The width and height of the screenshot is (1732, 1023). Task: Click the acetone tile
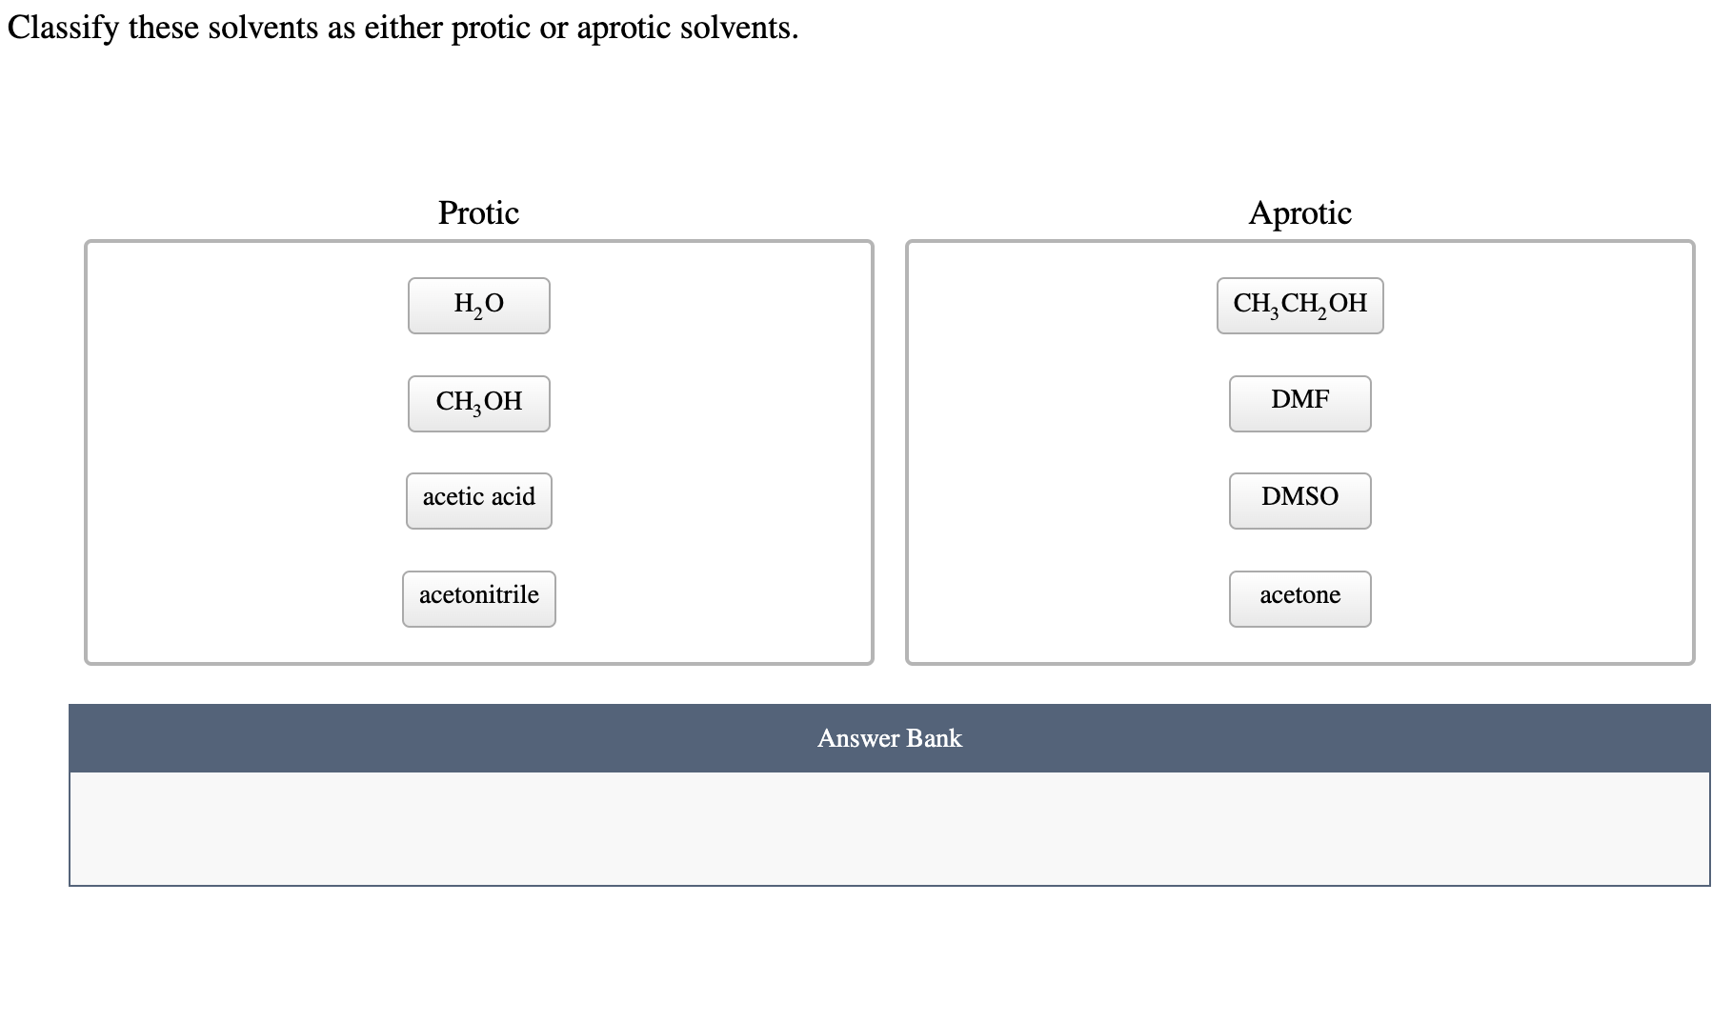1299,598
